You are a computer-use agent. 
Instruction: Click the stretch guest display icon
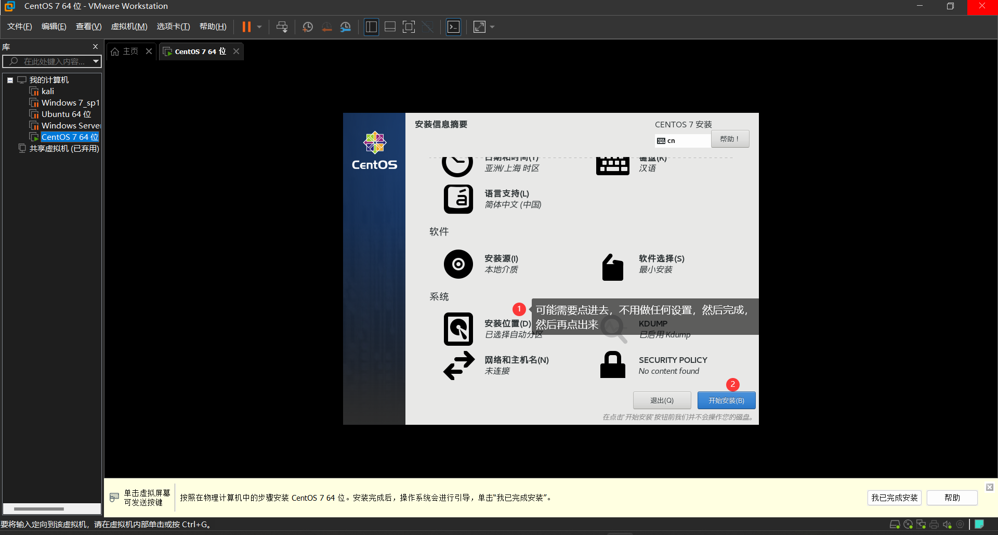tap(480, 27)
